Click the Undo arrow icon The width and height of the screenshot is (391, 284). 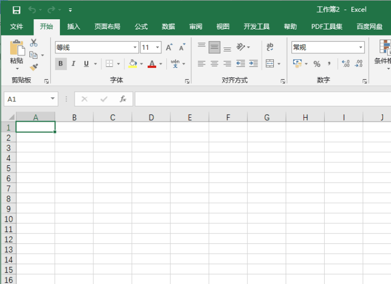(32, 10)
